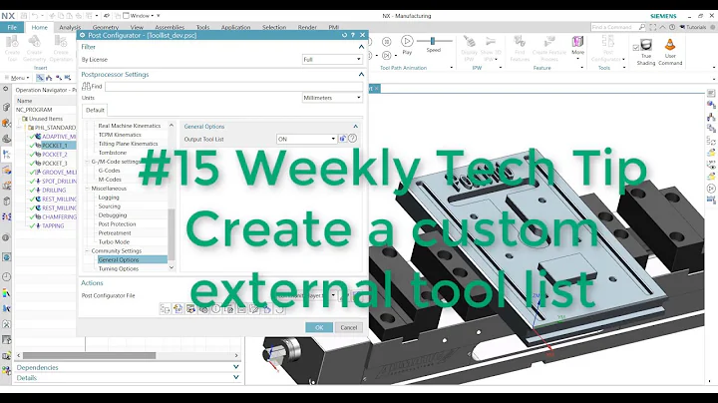The image size is (718, 403).
Task: Click the Post Configurator dialog help icon
Action: tap(353, 35)
